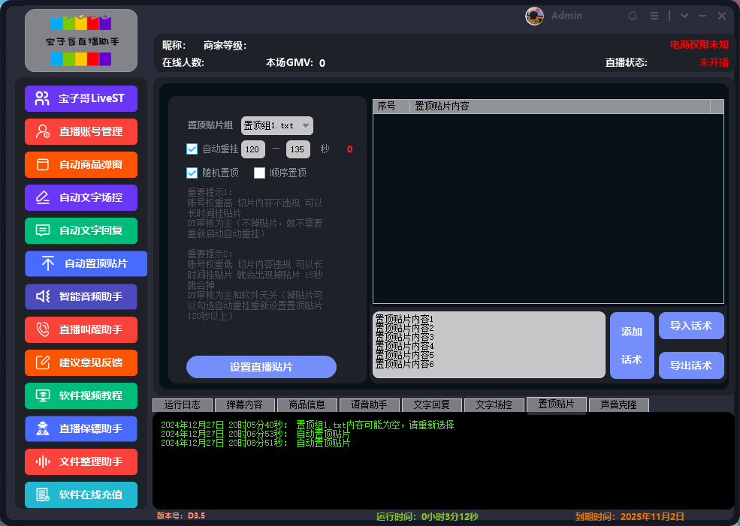
Task: Click the 设置直播贴片 button
Action: tap(261, 365)
